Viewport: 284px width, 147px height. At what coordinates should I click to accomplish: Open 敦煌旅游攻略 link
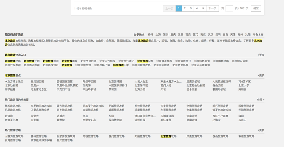246,136
